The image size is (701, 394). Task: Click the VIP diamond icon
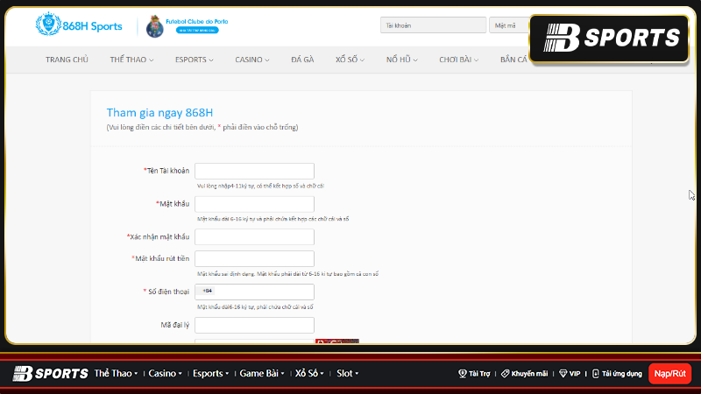click(x=563, y=374)
